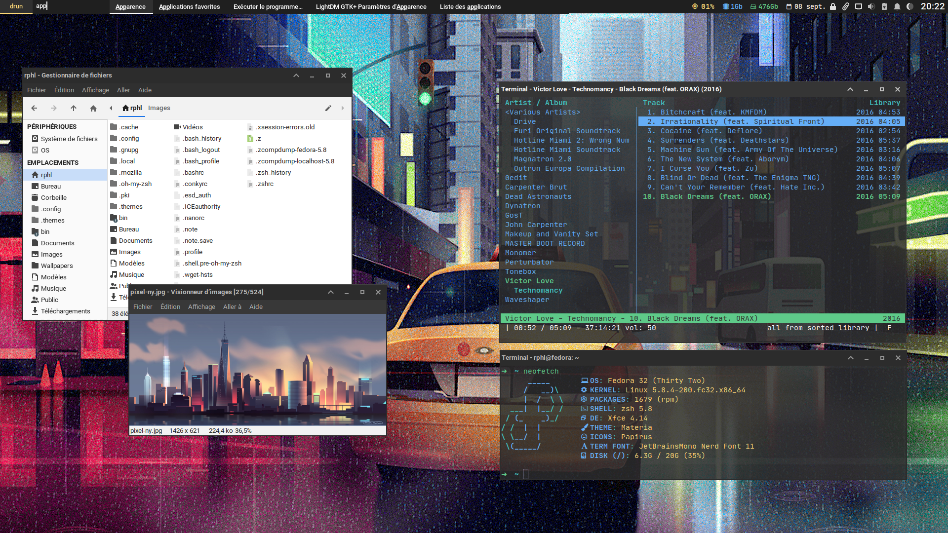Go to parent folder with up arrow
The image size is (948, 533).
[74, 108]
